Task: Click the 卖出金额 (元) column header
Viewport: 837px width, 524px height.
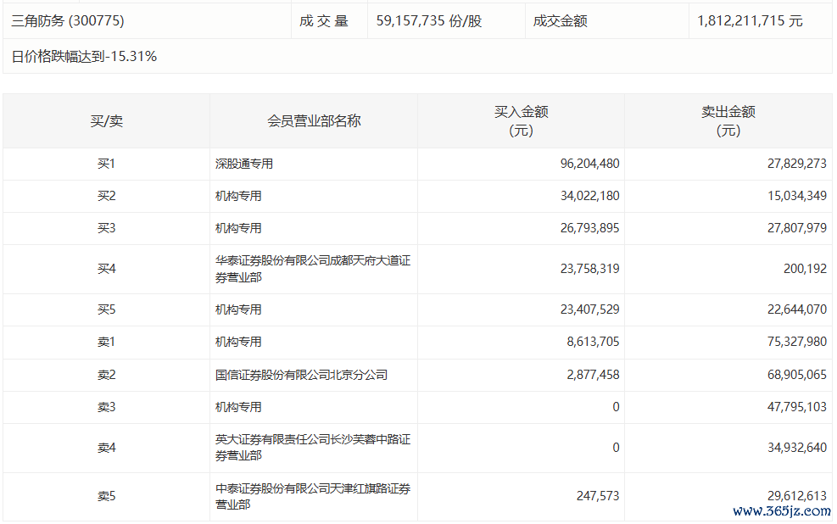Action: click(728, 121)
